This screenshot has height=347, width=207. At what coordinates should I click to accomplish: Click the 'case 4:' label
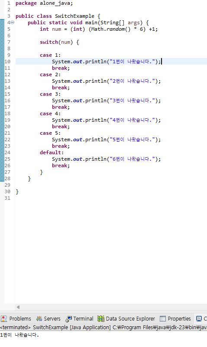[50, 114]
